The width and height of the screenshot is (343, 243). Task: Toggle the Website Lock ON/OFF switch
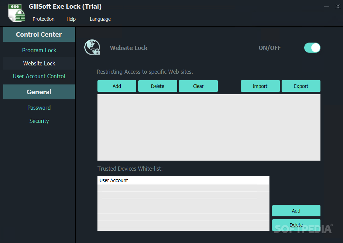click(x=312, y=47)
